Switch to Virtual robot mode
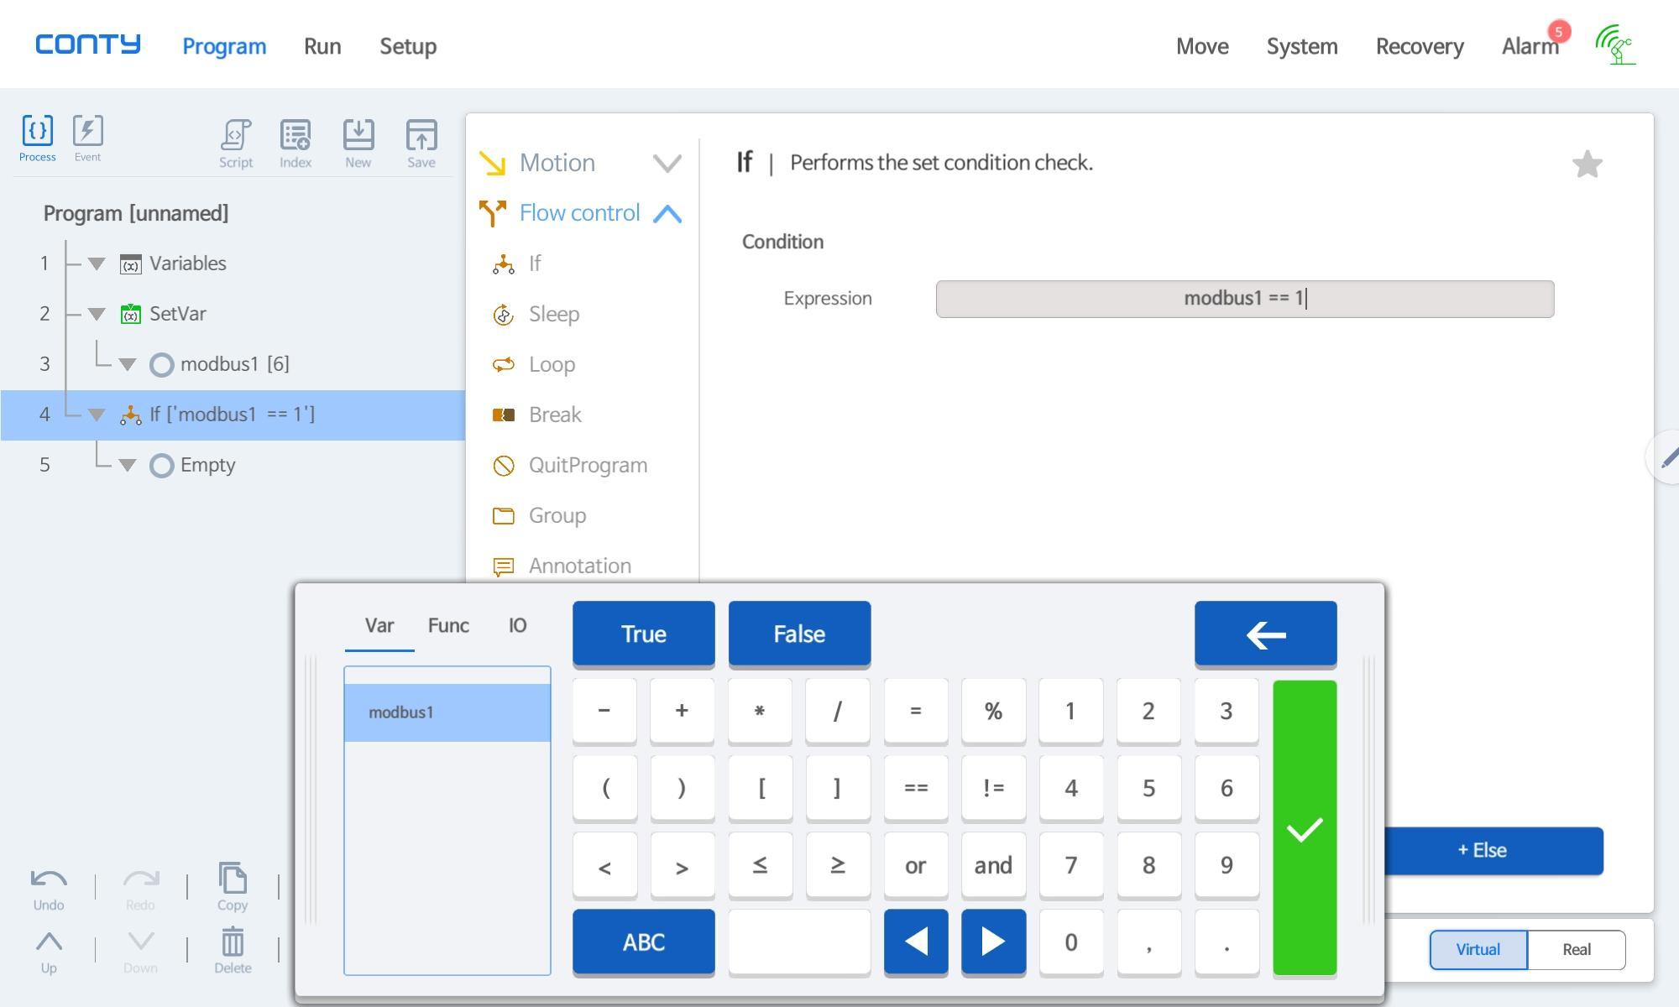 (x=1478, y=950)
